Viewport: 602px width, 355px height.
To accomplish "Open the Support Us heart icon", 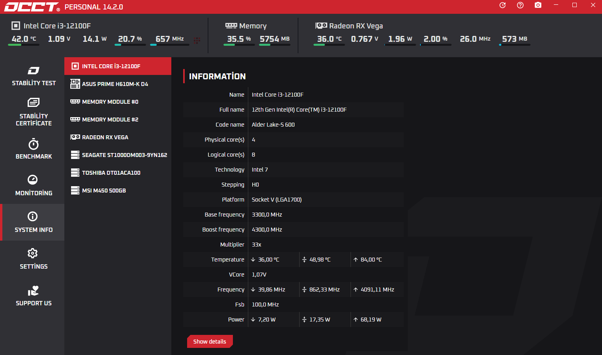I will (x=34, y=291).
